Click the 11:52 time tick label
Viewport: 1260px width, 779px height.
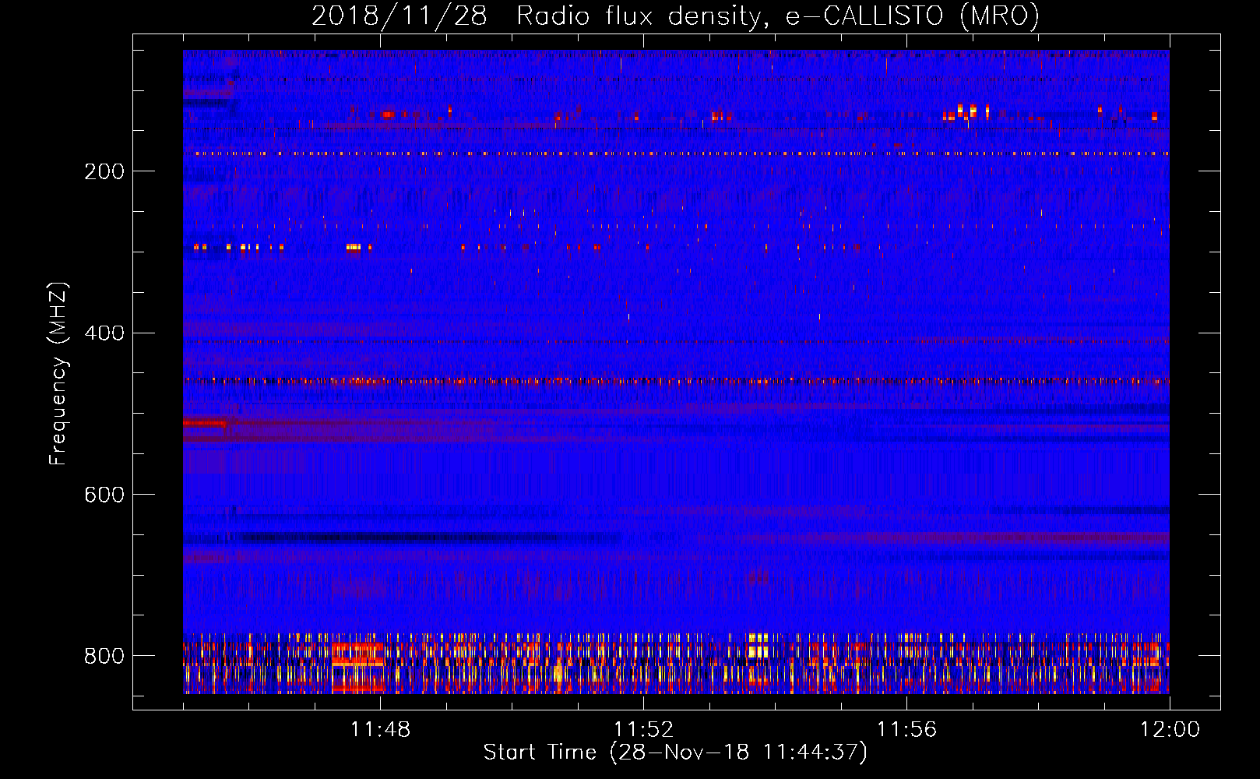(643, 730)
